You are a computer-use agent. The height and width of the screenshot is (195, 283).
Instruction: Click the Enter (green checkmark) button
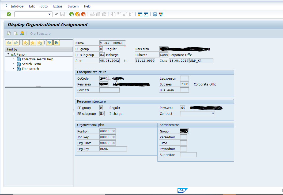[x=8, y=14]
